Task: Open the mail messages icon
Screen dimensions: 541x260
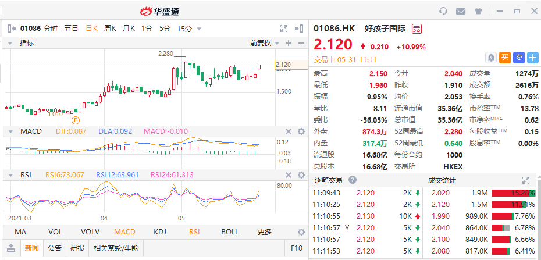Action: point(460,11)
